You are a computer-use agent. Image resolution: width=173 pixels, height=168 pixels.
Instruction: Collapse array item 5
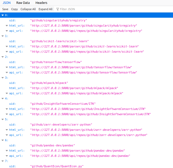click(x=3, y=119)
